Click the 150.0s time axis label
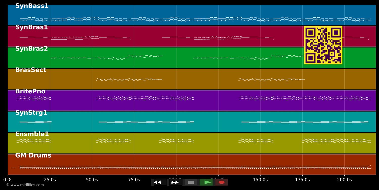 tap(260, 180)
